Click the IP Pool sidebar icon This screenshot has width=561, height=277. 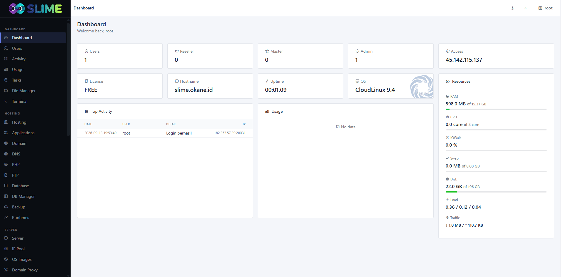pyautogui.click(x=6, y=249)
